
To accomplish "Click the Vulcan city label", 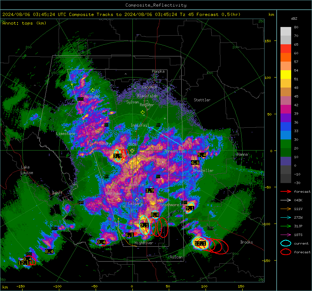I will (176, 257).
